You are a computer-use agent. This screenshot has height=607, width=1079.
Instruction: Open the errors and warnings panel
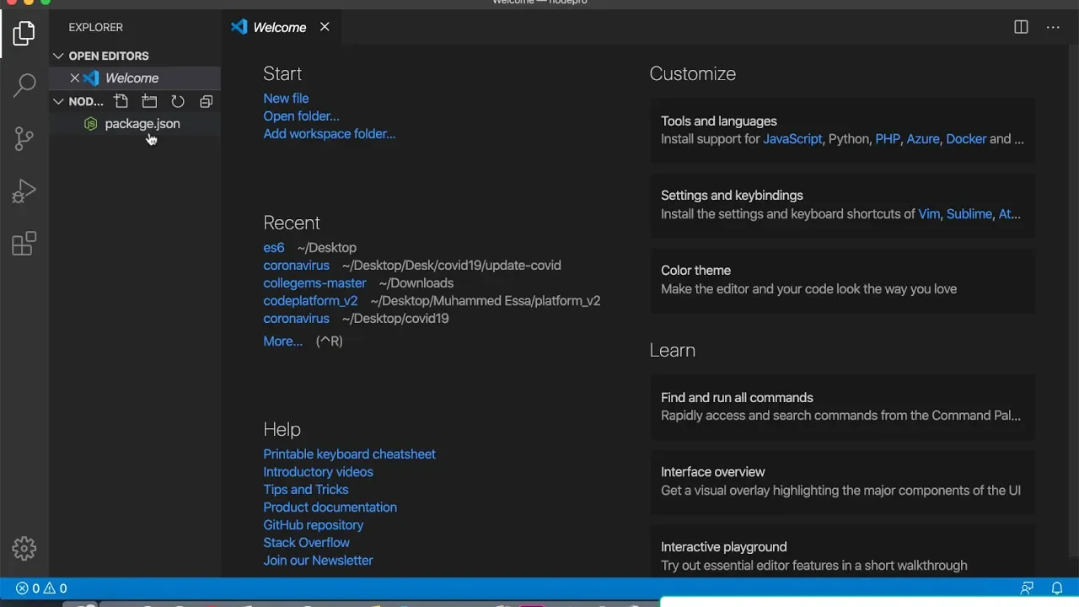[41, 588]
